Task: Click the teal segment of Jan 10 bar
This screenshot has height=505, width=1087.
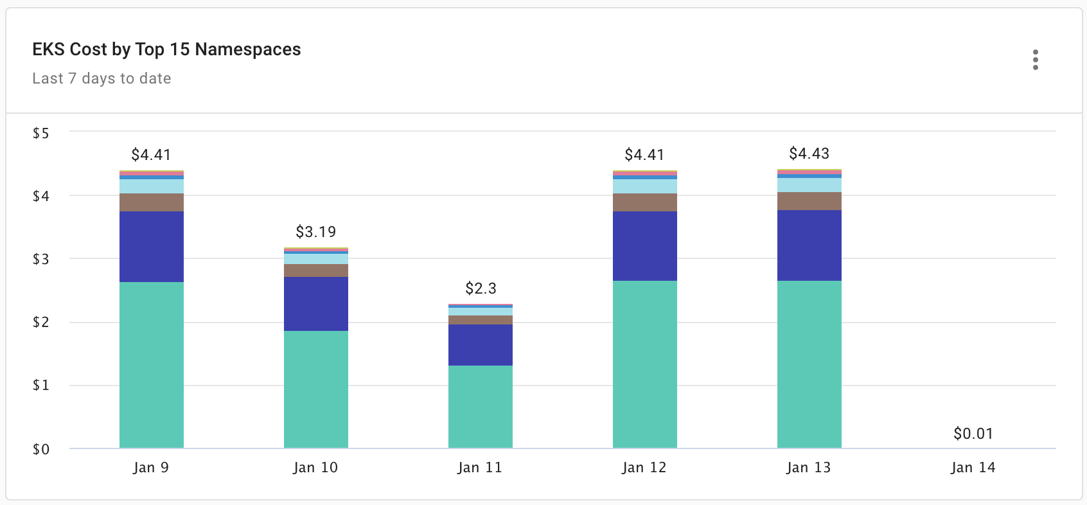Action: tap(316, 389)
